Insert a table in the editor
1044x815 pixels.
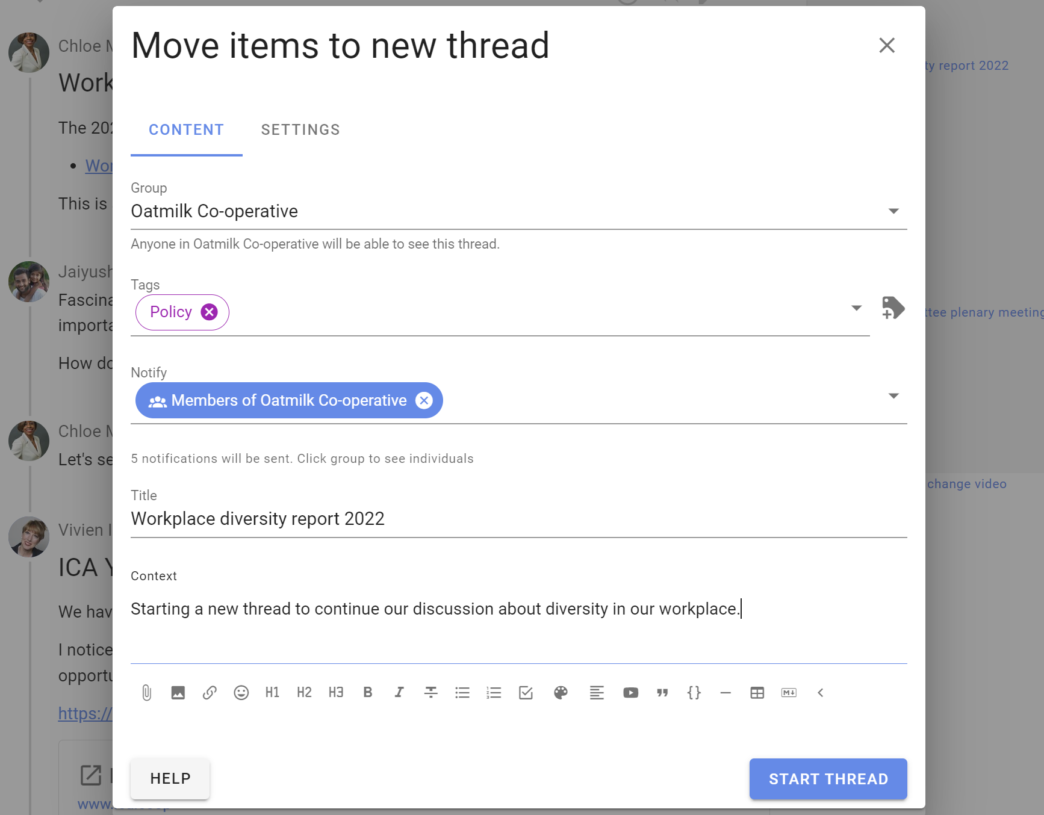pyautogui.click(x=757, y=693)
